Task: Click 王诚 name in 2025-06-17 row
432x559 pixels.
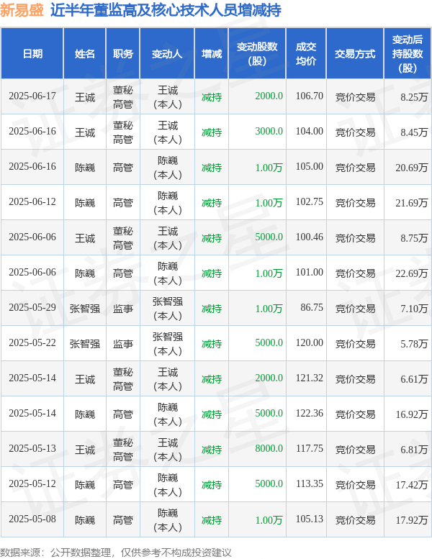Action: (x=85, y=97)
